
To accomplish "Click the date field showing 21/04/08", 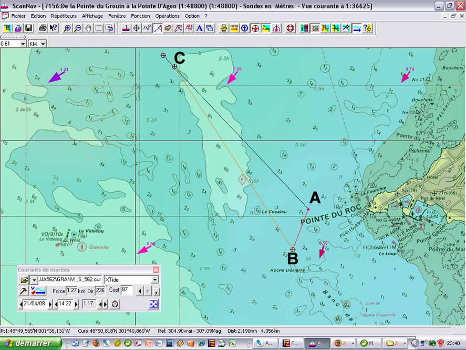I will (x=35, y=304).
